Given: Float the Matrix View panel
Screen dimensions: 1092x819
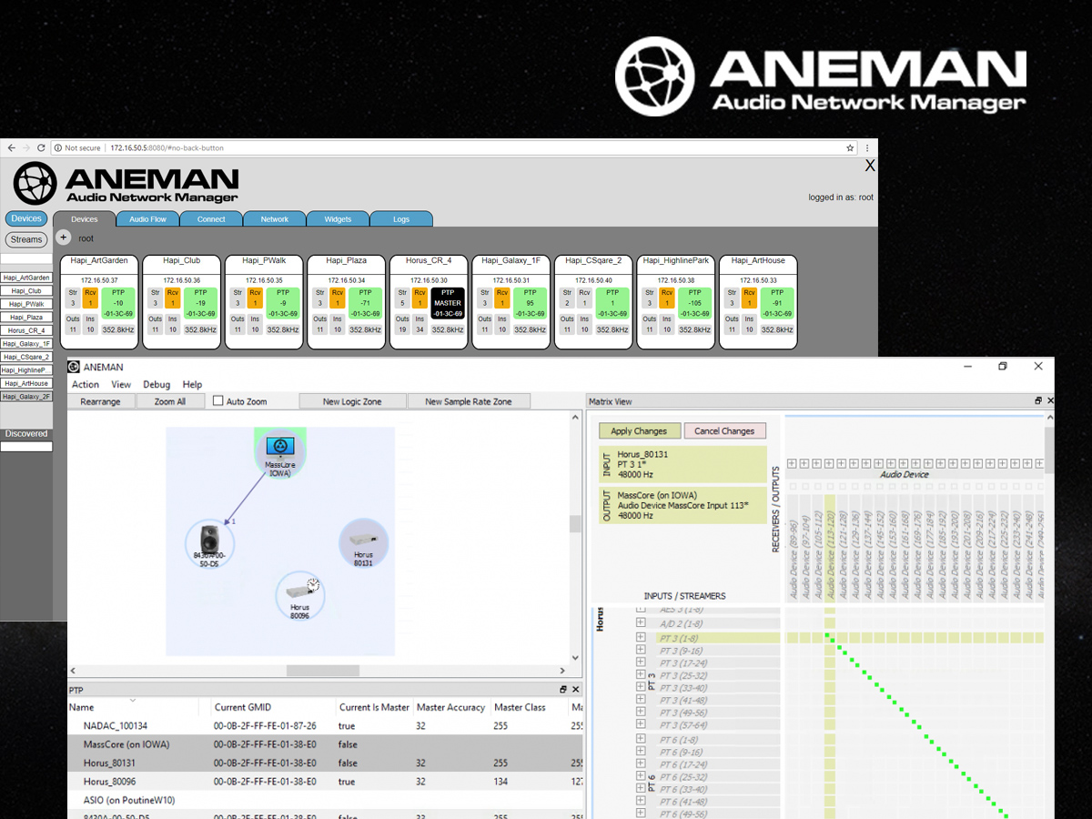Looking at the screenshot, I should pyautogui.click(x=1038, y=401).
